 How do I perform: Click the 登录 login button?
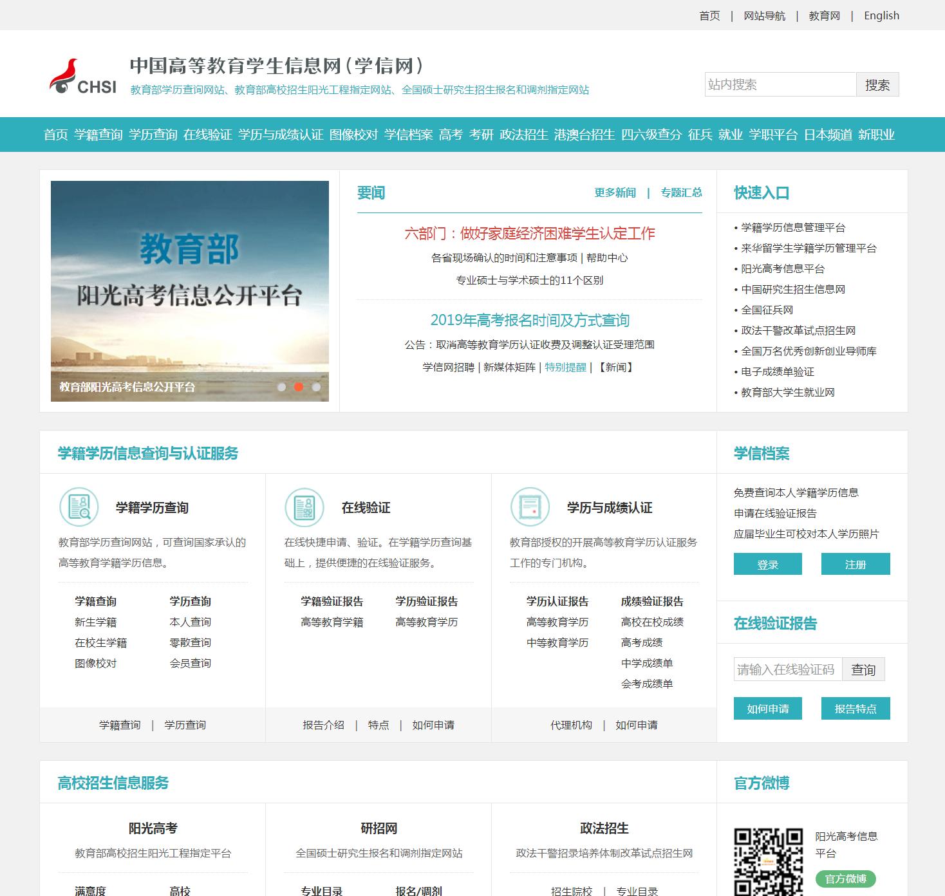click(x=768, y=564)
